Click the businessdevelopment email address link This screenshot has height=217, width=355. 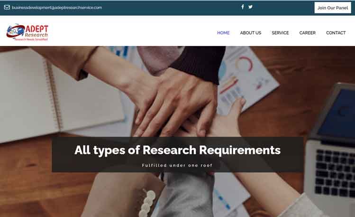click(57, 8)
